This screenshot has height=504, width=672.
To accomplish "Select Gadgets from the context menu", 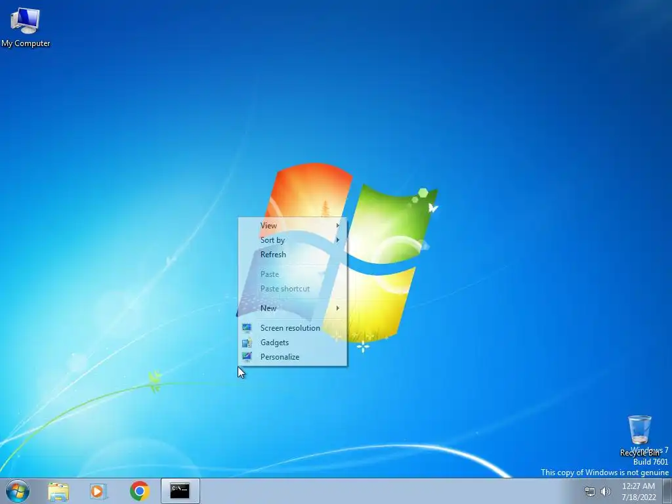I will (293, 343).
